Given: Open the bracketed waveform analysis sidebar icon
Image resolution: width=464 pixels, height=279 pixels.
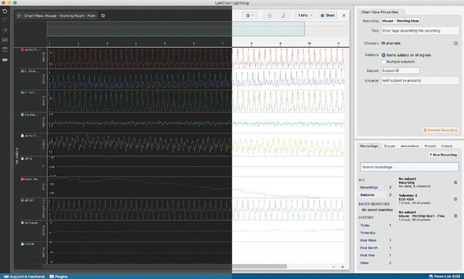Looking at the screenshot, I should [5, 40].
